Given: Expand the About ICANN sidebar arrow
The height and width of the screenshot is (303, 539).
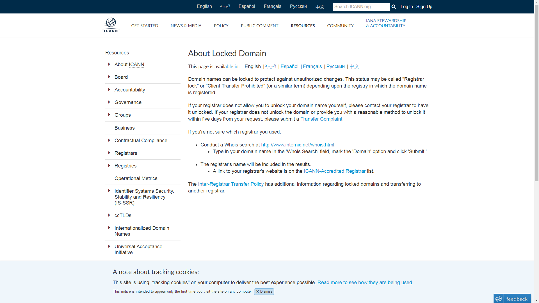Looking at the screenshot, I should 109,64.
